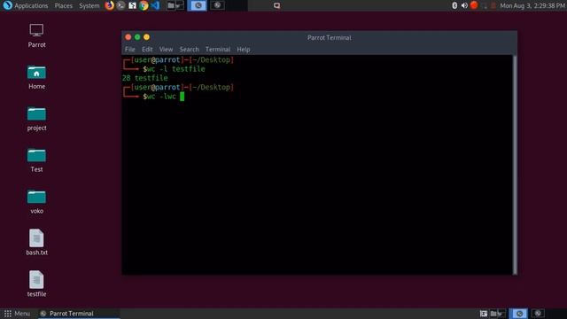Open the Firefox browser launcher
This screenshot has width=567, height=319.
[109, 5]
